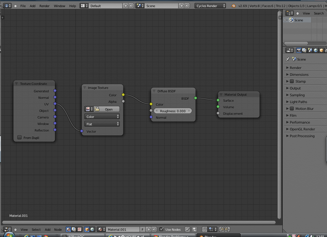Click the go to parent node tree arrow
The width and height of the screenshot is (327, 237).
tap(194, 229)
